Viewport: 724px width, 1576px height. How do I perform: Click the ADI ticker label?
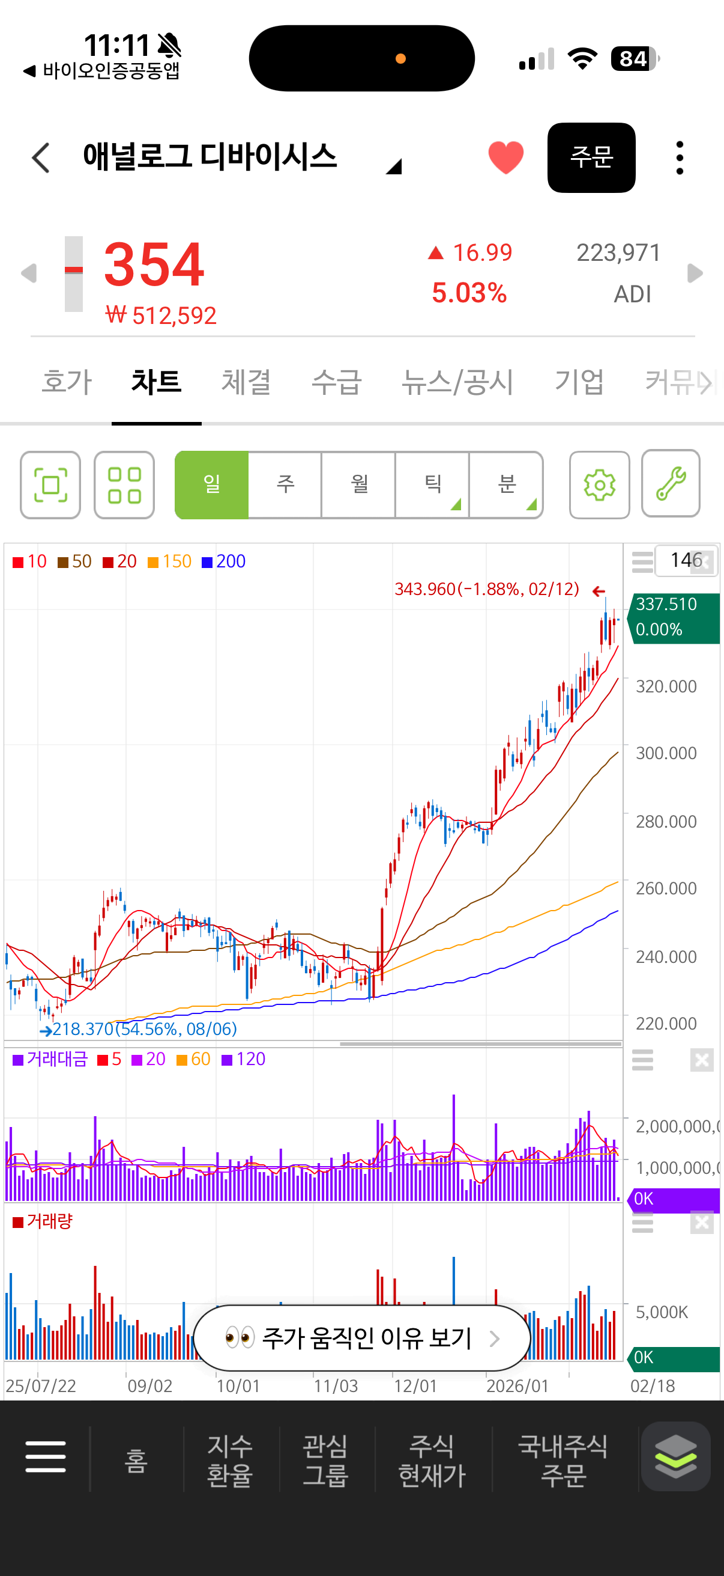point(632,295)
